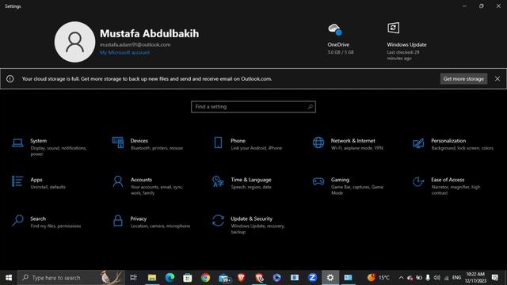This screenshot has width=507, height=285.
Task: Open the Zoom app from the taskbar
Action: coord(312,278)
